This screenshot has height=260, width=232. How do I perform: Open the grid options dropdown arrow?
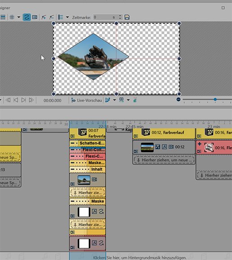tap(19, 17)
